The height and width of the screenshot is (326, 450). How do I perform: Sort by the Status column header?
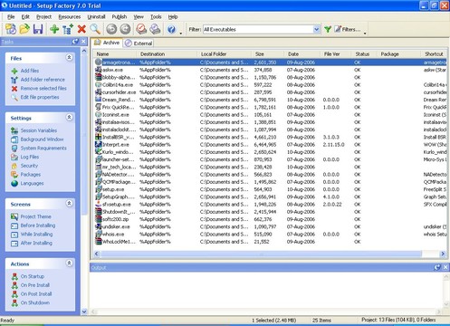364,54
